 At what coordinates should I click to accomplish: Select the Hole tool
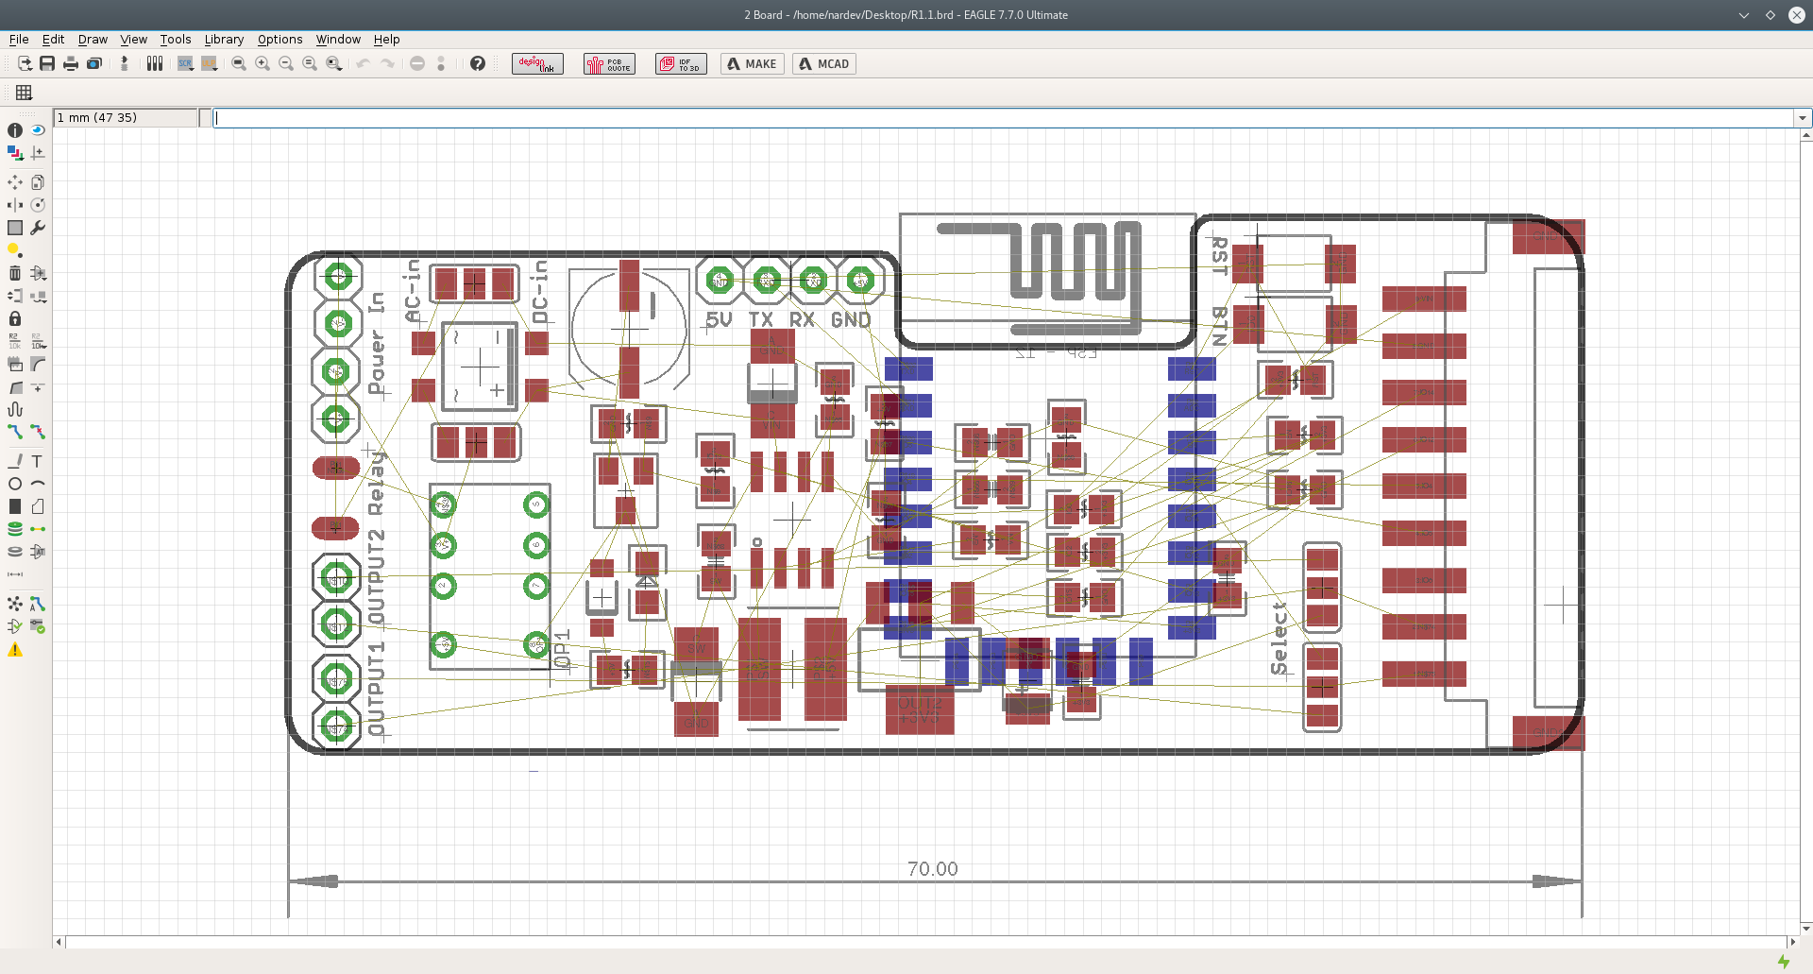pyautogui.click(x=15, y=552)
